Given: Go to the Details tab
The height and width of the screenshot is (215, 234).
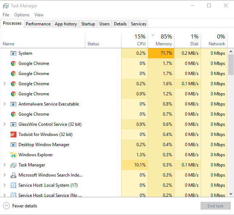Looking at the screenshot, I should [x=120, y=24].
